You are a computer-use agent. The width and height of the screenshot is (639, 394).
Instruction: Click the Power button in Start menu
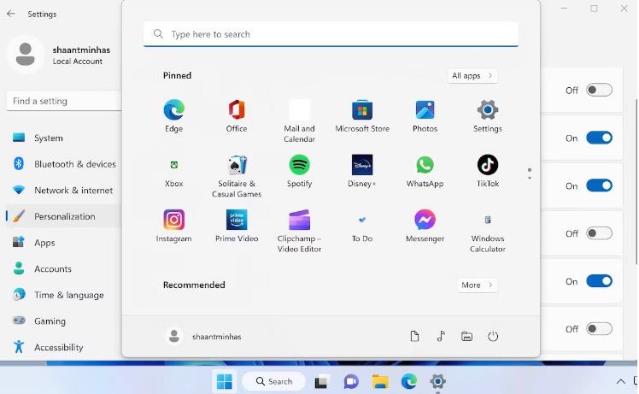tap(493, 337)
